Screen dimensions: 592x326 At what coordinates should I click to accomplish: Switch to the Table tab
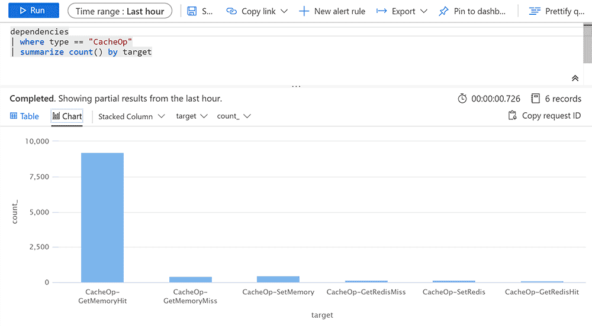pyautogui.click(x=24, y=116)
